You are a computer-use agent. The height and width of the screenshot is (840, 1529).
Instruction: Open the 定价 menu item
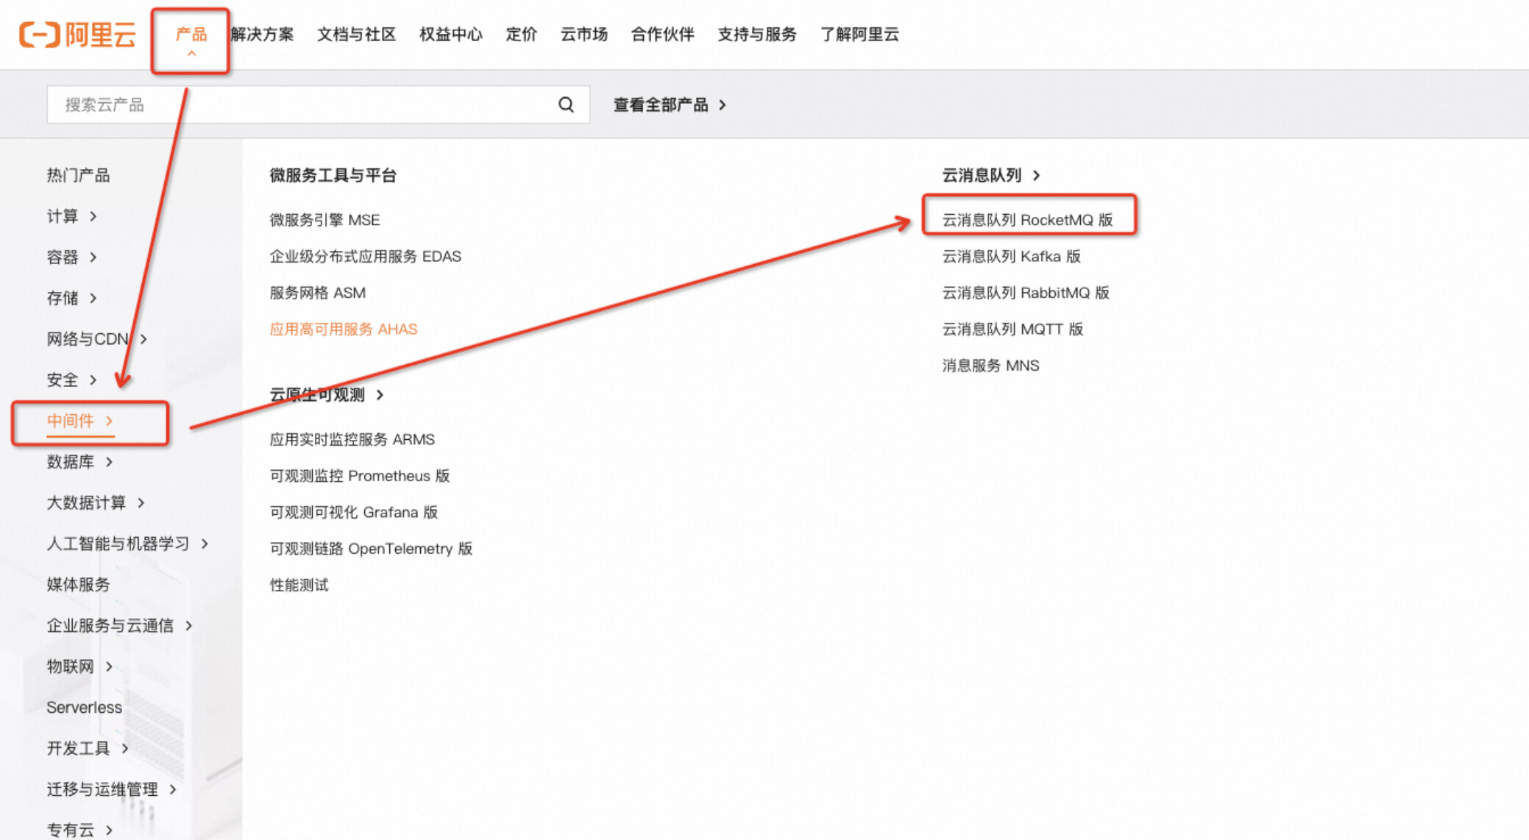(x=521, y=35)
